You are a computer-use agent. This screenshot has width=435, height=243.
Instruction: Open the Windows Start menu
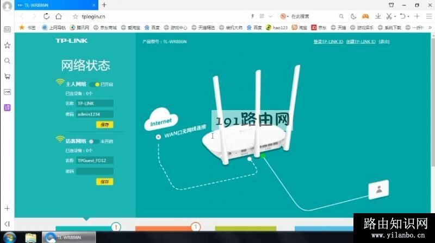tap(9, 238)
